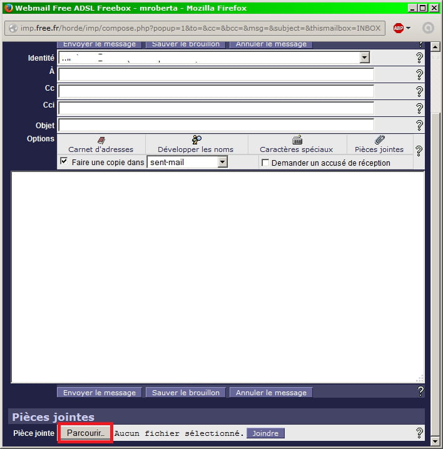
Task: Click help icon in Pièce jointe row
Action: click(419, 433)
